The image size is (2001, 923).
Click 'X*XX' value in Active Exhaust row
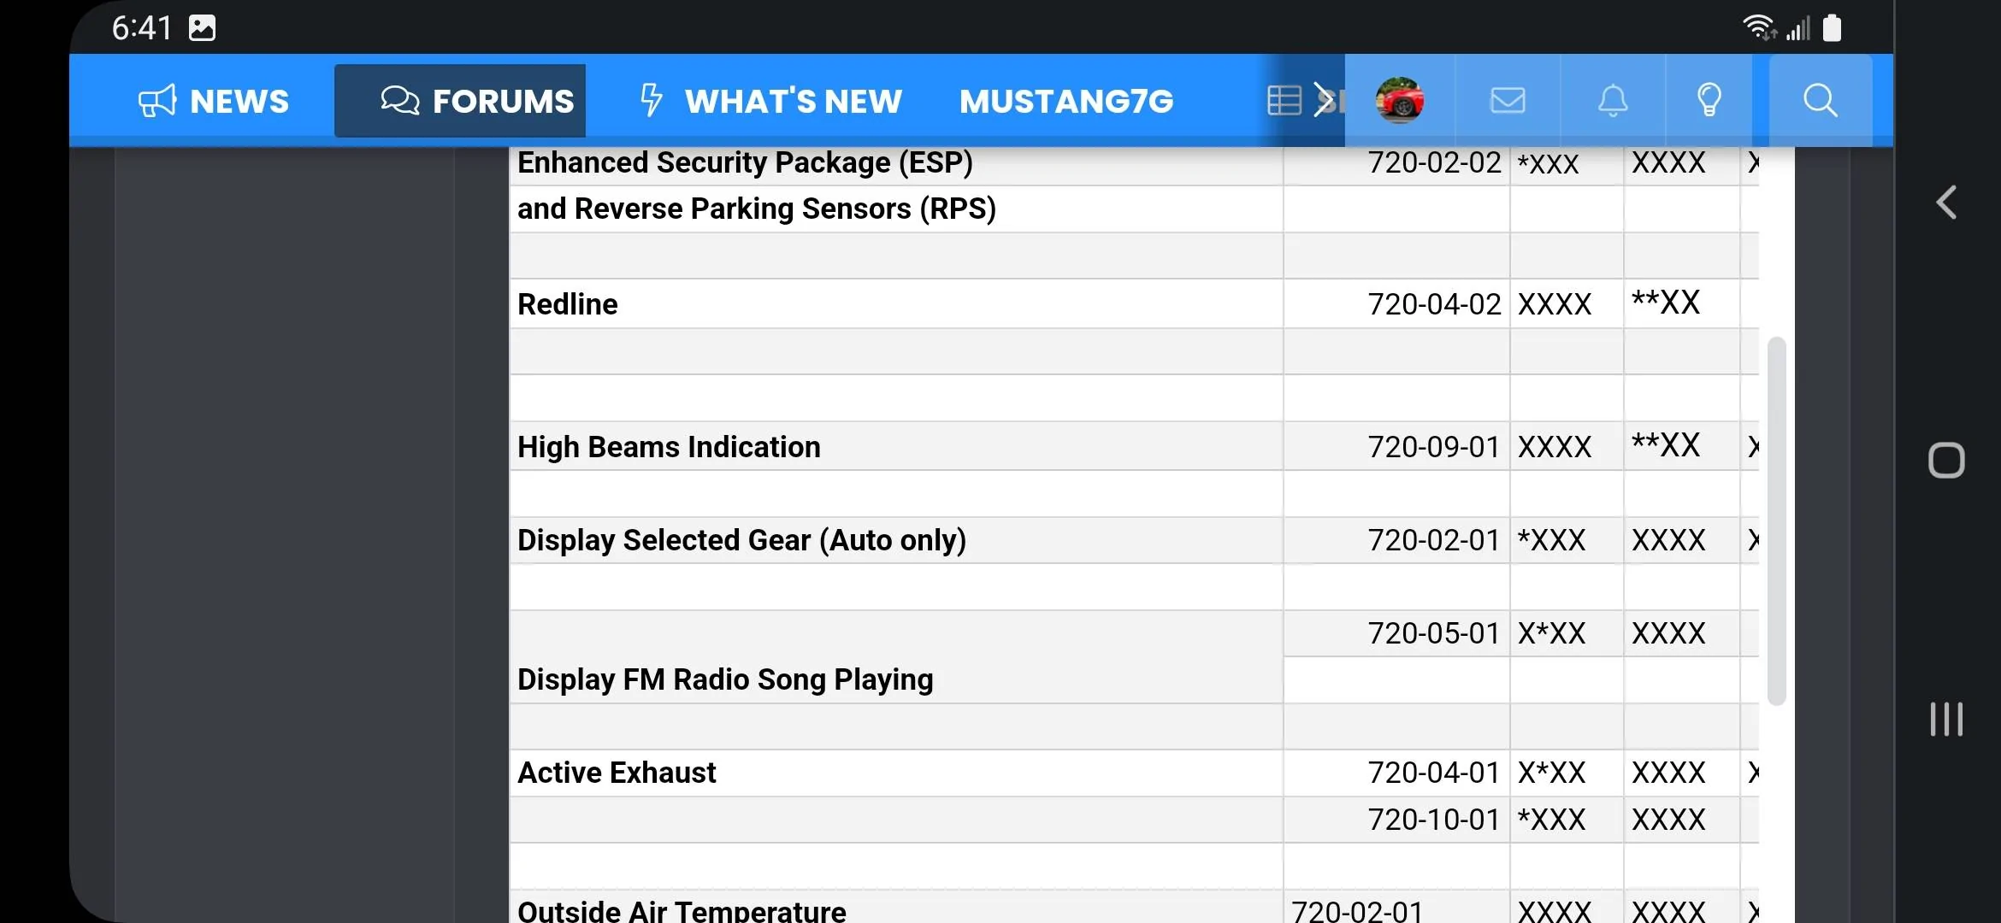point(1552,773)
